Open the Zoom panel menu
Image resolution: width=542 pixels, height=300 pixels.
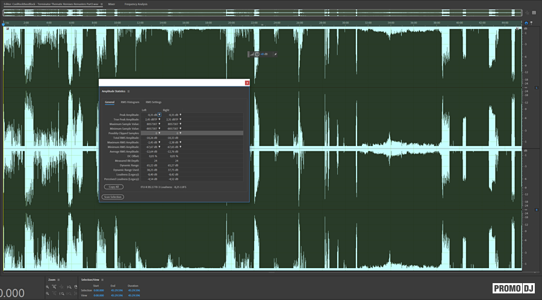point(59,280)
